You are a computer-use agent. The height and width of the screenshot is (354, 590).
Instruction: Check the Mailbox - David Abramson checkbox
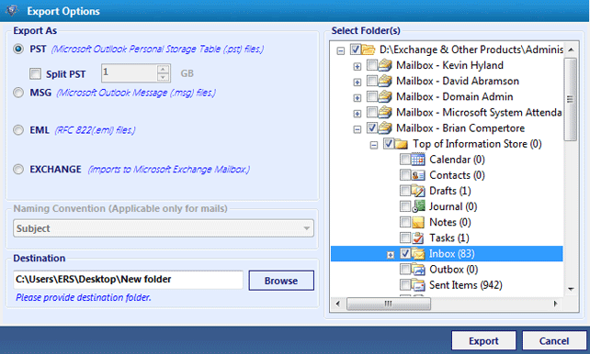pos(372,81)
